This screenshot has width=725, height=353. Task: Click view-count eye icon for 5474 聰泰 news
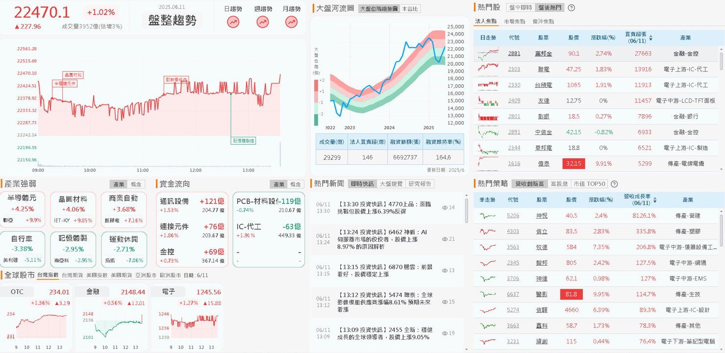tap(445, 302)
